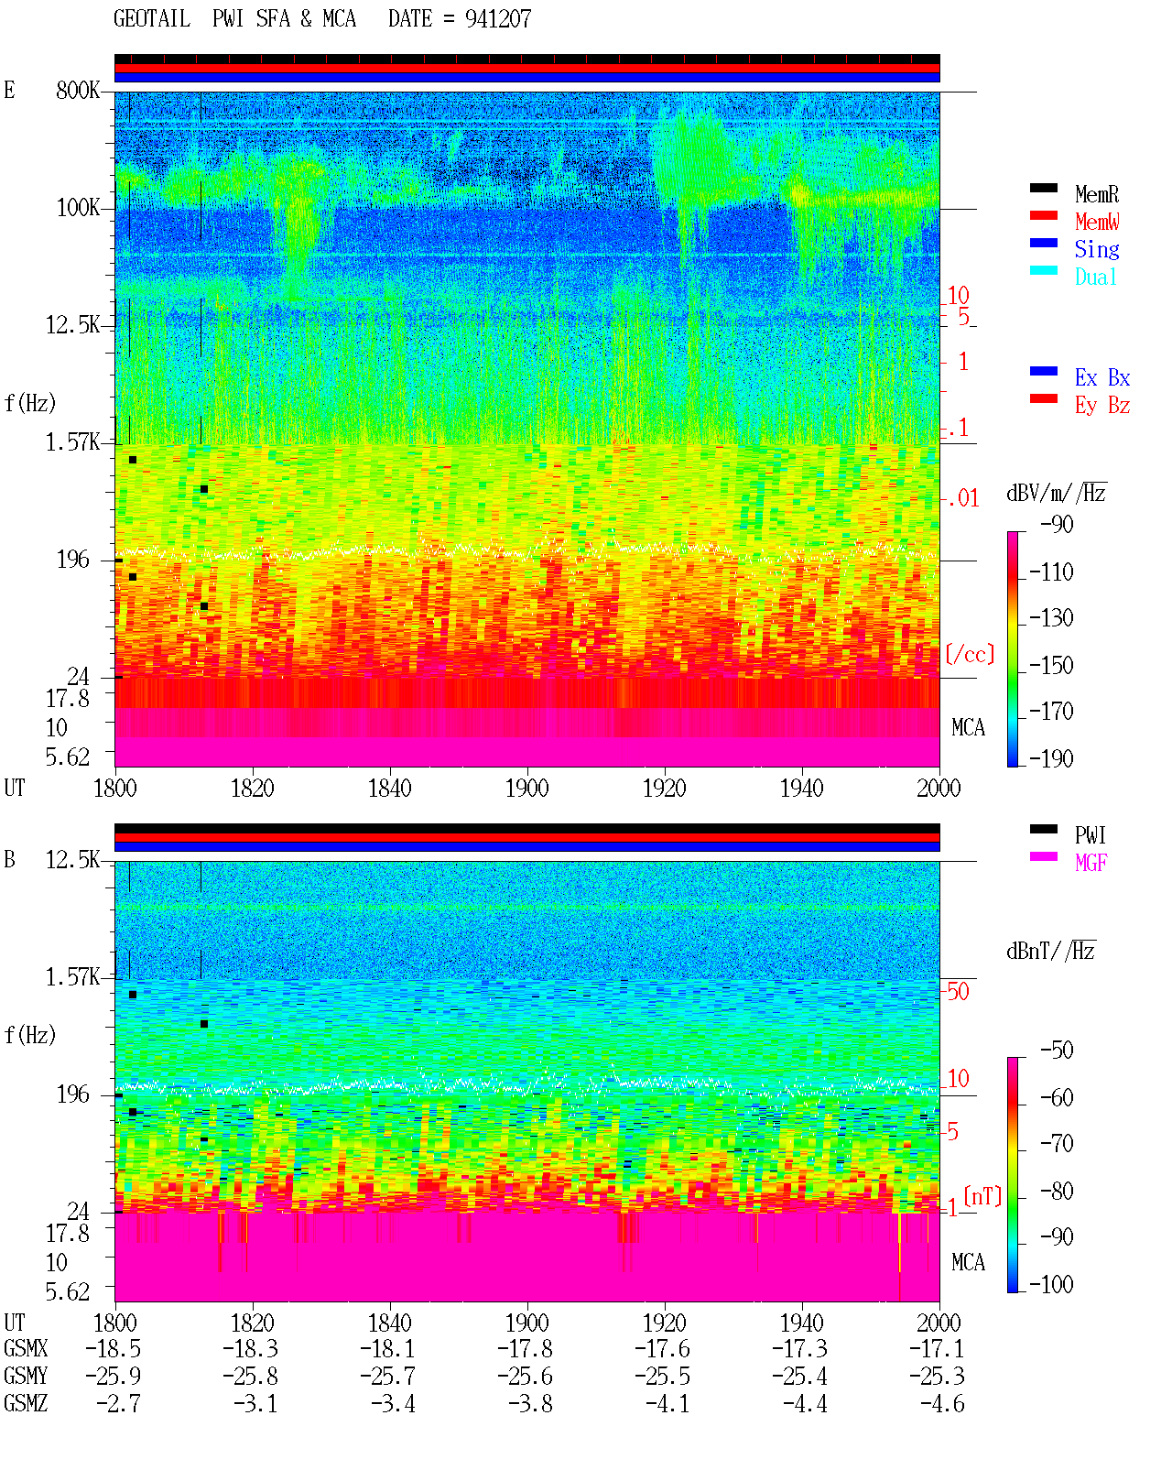Select the GSMZ value -4.6
The image size is (1172, 1459).
click(942, 1403)
